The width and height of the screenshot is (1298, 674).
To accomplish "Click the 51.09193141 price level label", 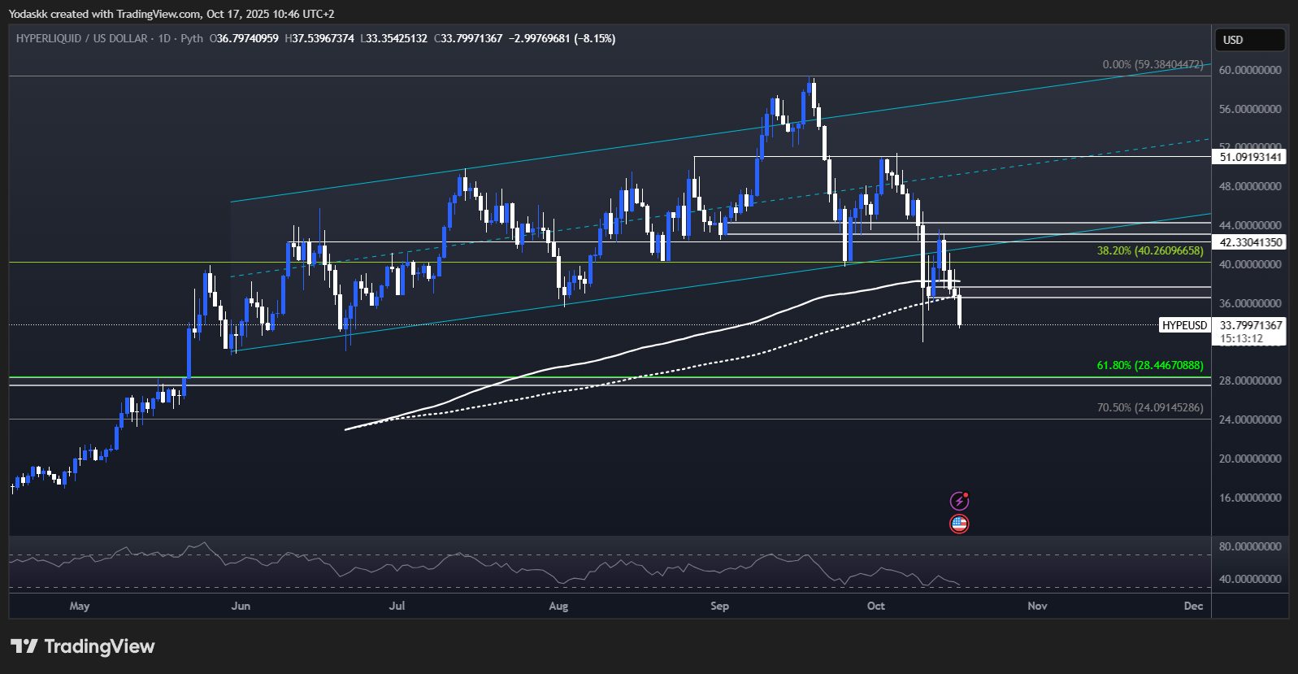I will [1251, 157].
